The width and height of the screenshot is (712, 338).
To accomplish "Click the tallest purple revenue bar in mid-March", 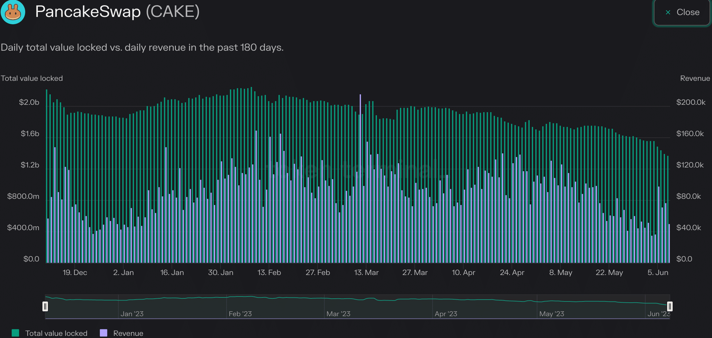I will 360,179.
